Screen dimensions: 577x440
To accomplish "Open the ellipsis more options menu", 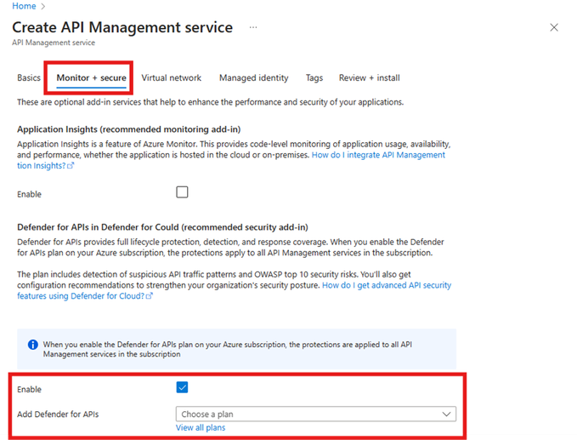I will point(252,27).
